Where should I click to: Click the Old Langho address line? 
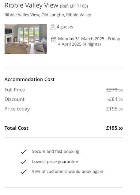pos(48,15)
